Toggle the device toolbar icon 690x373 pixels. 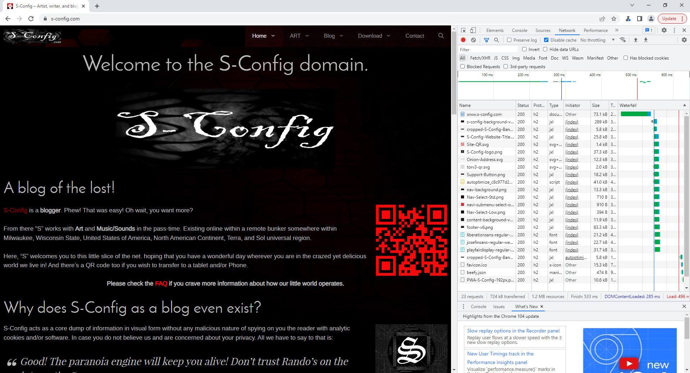click(x=473, y=30)
